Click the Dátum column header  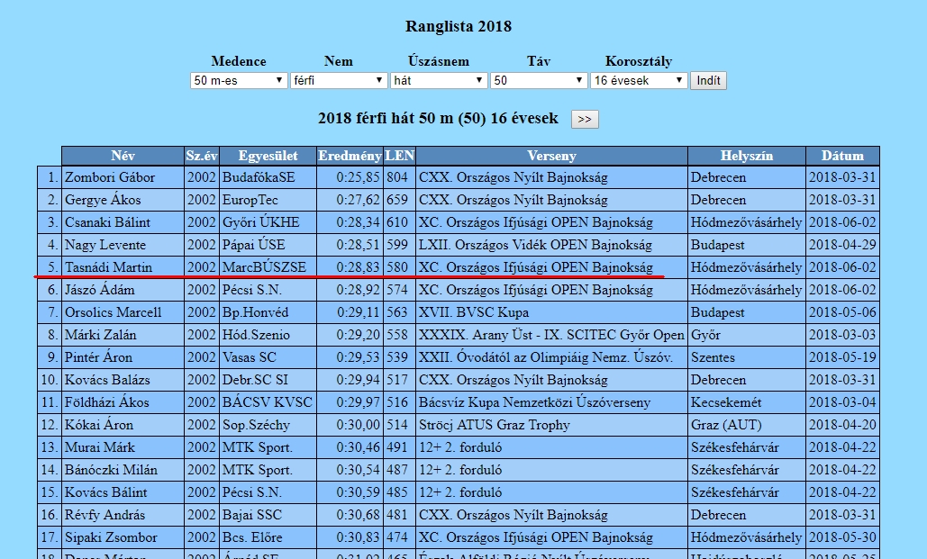point(842,156)
